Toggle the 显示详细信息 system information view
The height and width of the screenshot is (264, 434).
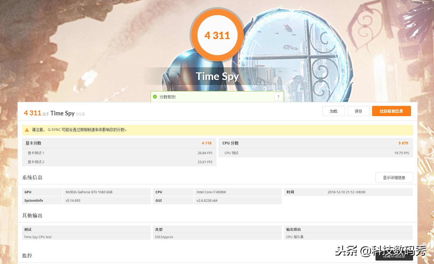tap(394, 177)
